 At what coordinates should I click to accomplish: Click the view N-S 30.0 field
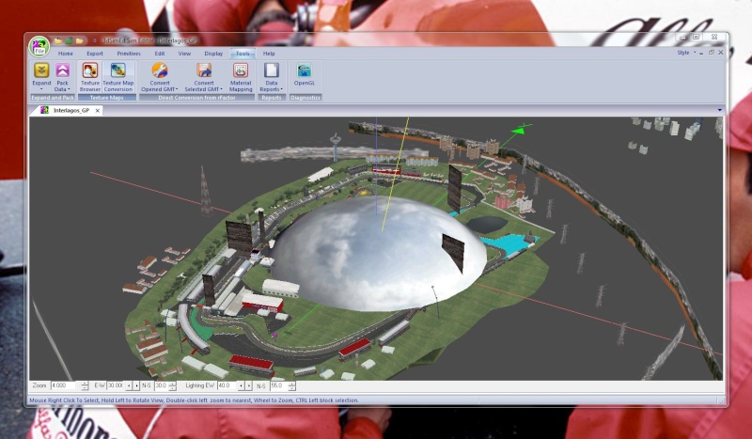[x=161, y=385]
